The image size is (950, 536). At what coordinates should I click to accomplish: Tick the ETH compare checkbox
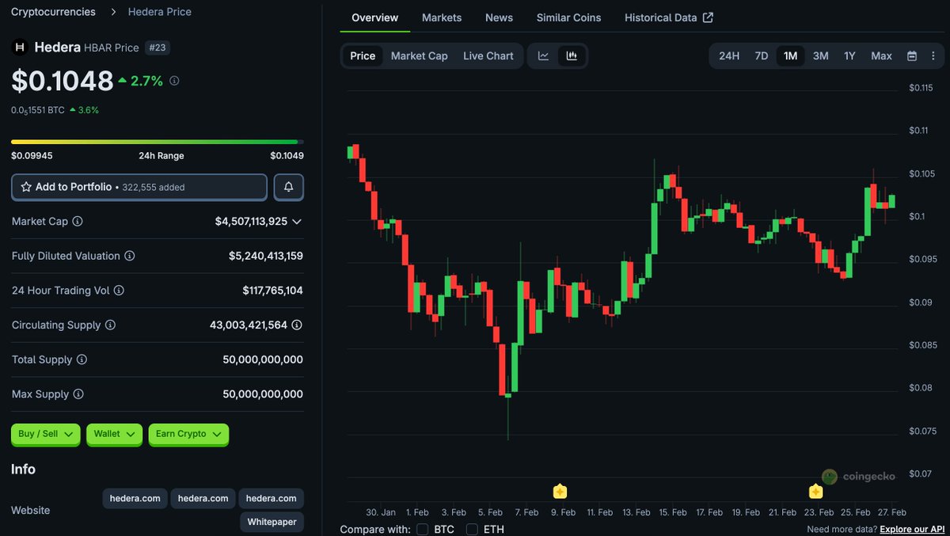[472, 529]
